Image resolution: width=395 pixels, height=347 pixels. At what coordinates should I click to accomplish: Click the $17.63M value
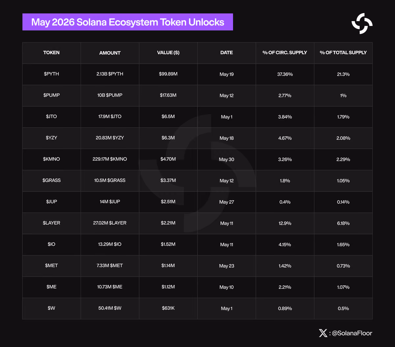168,95
